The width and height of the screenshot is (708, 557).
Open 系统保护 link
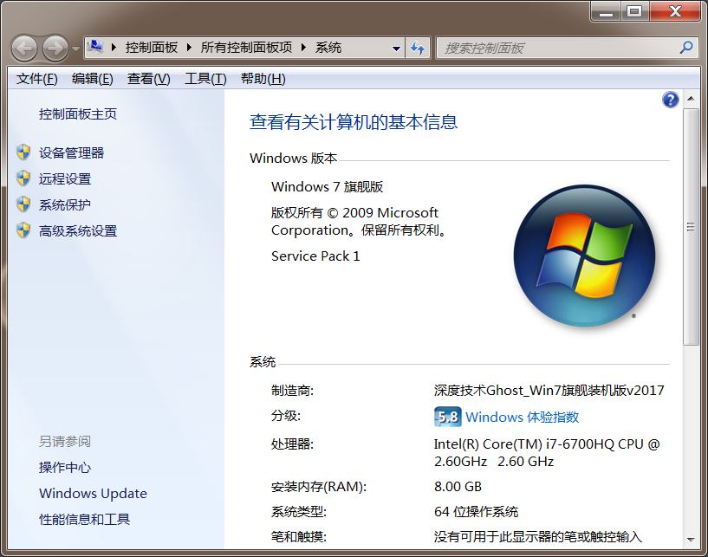point(65,205)
